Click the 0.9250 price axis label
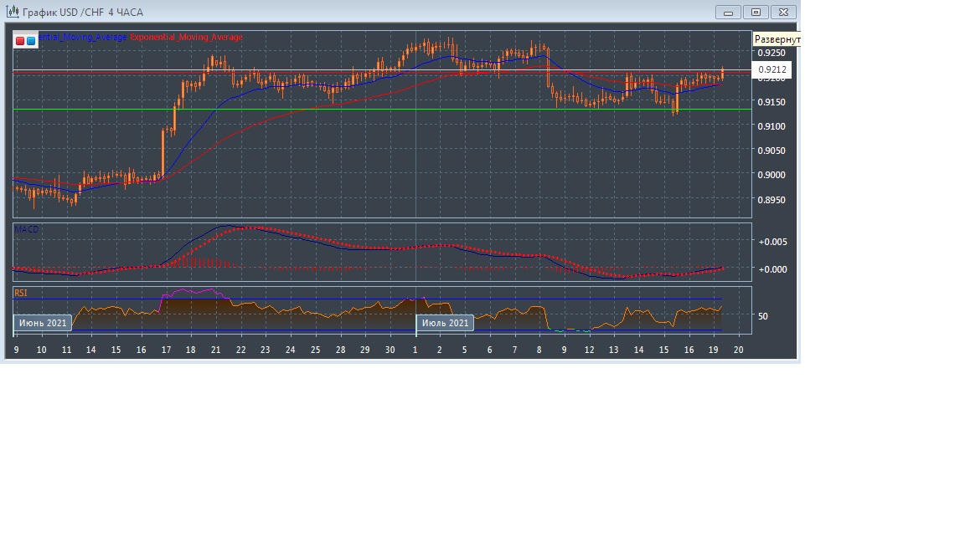The image size is (965, 542). [x=771, y=53]
